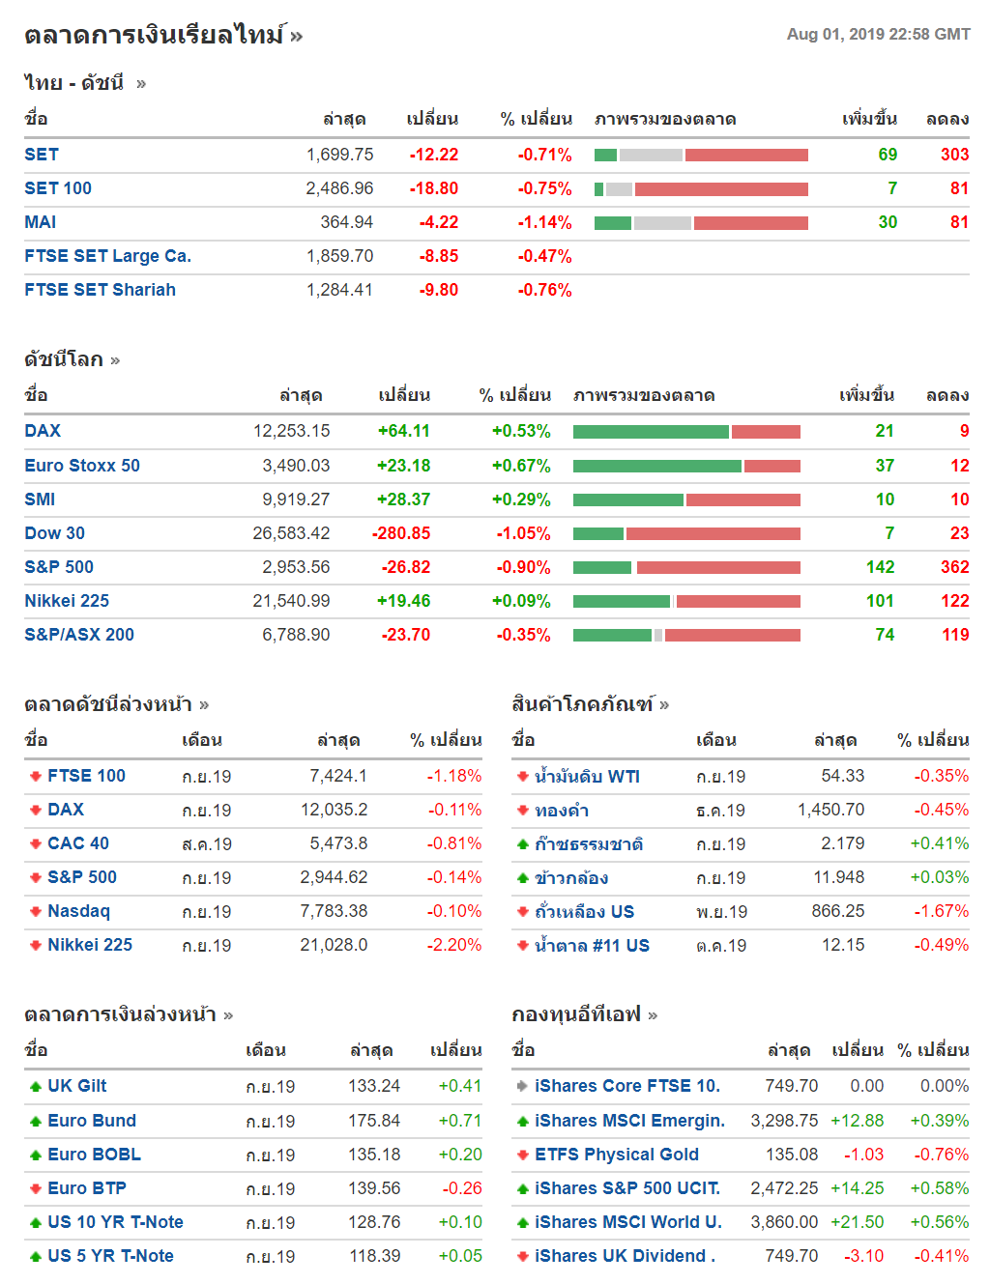Click the DAX market overview bar

[x=686, y=432]
